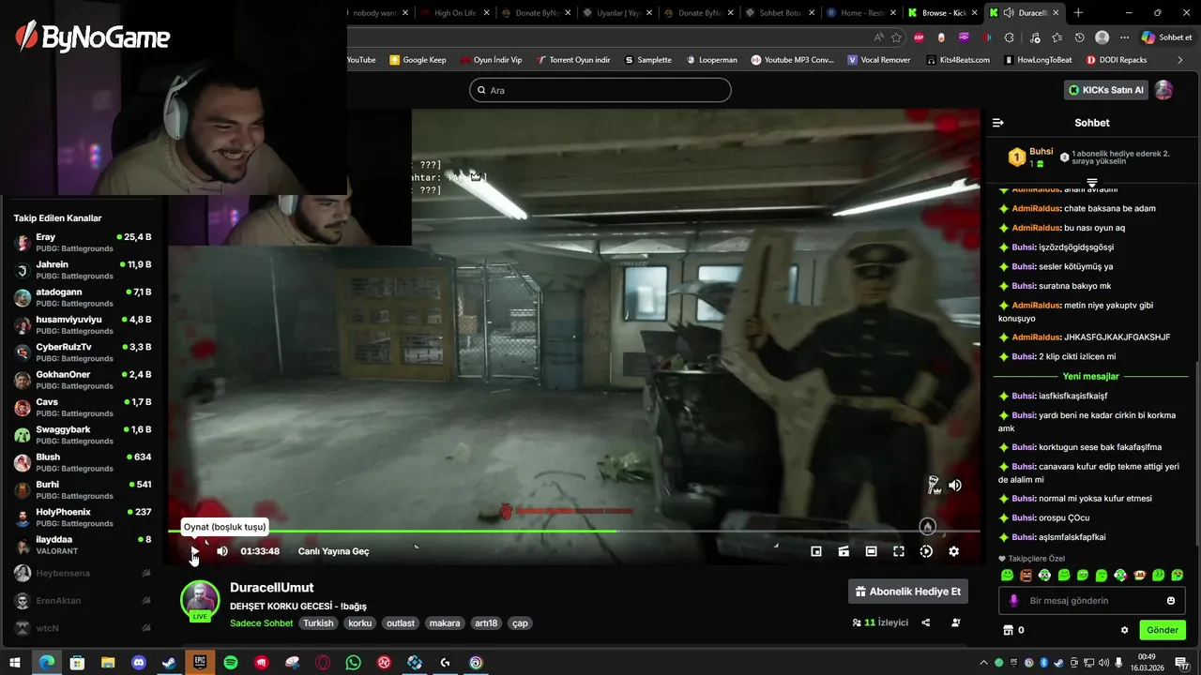The height and width of the screenshot is (675, 1201).
Task: Mute the player volume speaker icon
Action: pyautogui.click(x=222, y=551)
